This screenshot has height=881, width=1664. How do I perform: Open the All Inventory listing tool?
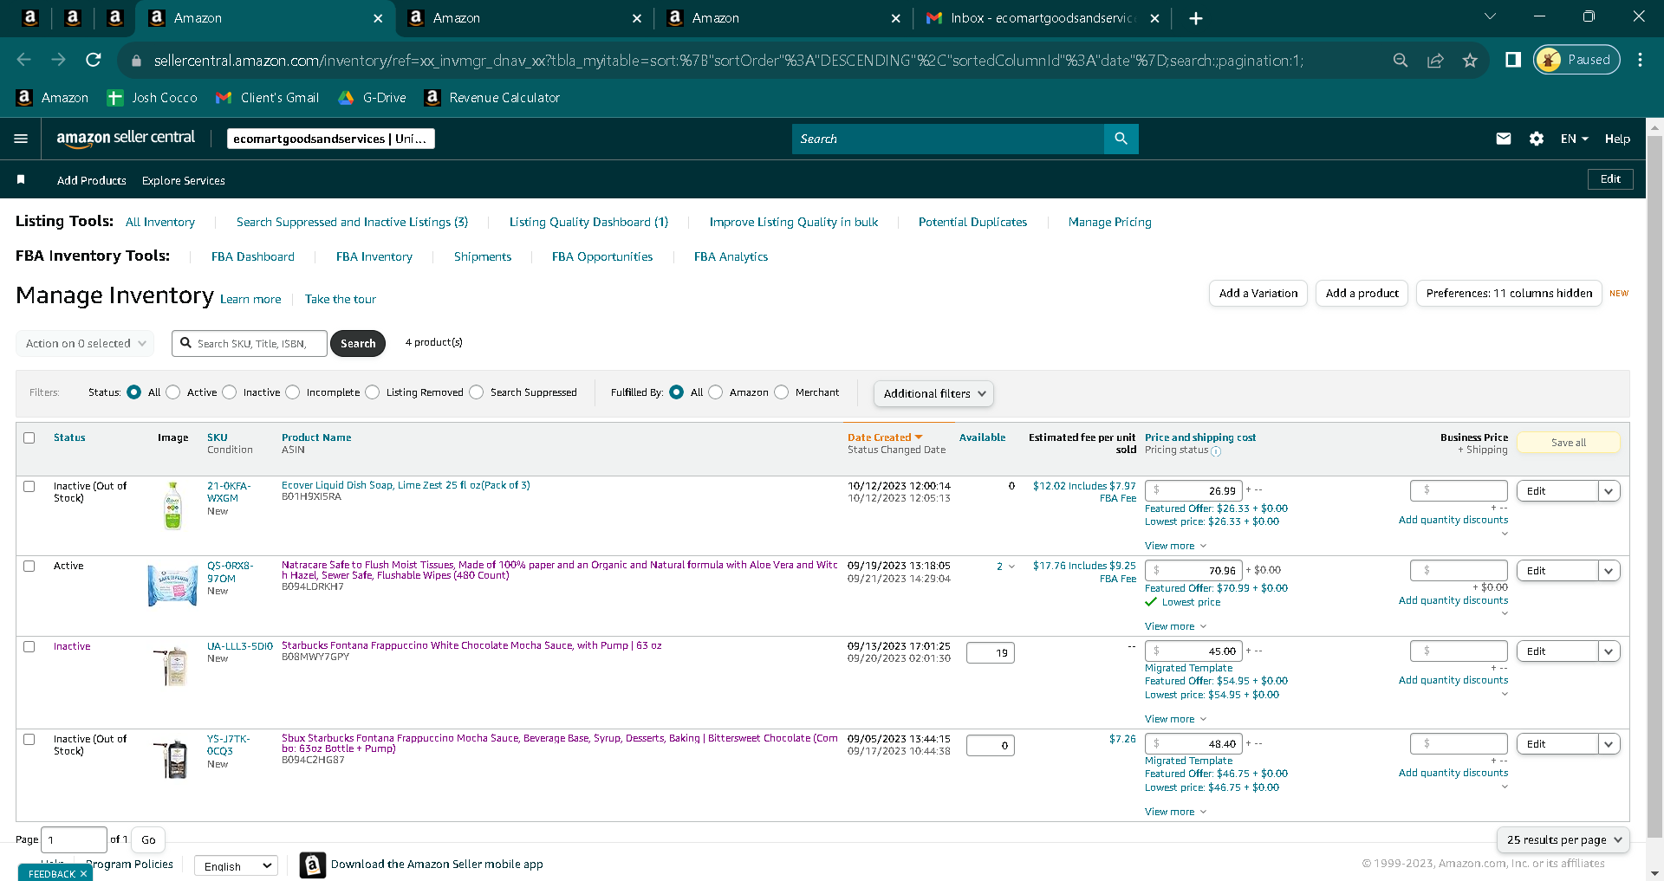160,223
